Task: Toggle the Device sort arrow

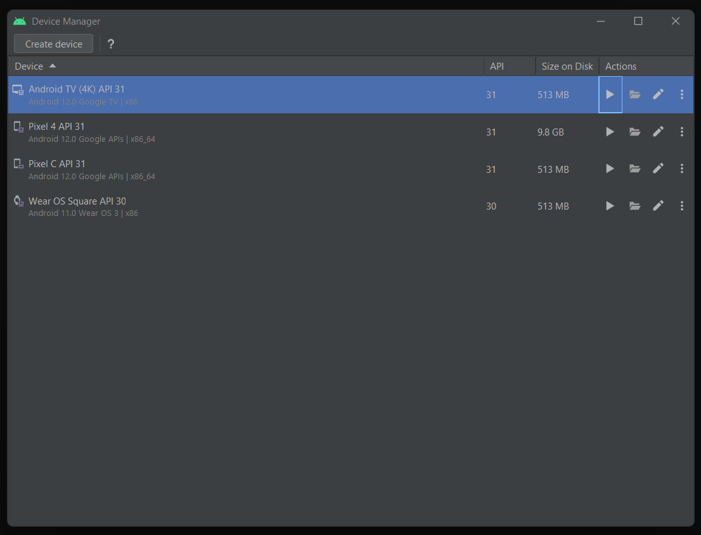Action: tap(53, 66)
